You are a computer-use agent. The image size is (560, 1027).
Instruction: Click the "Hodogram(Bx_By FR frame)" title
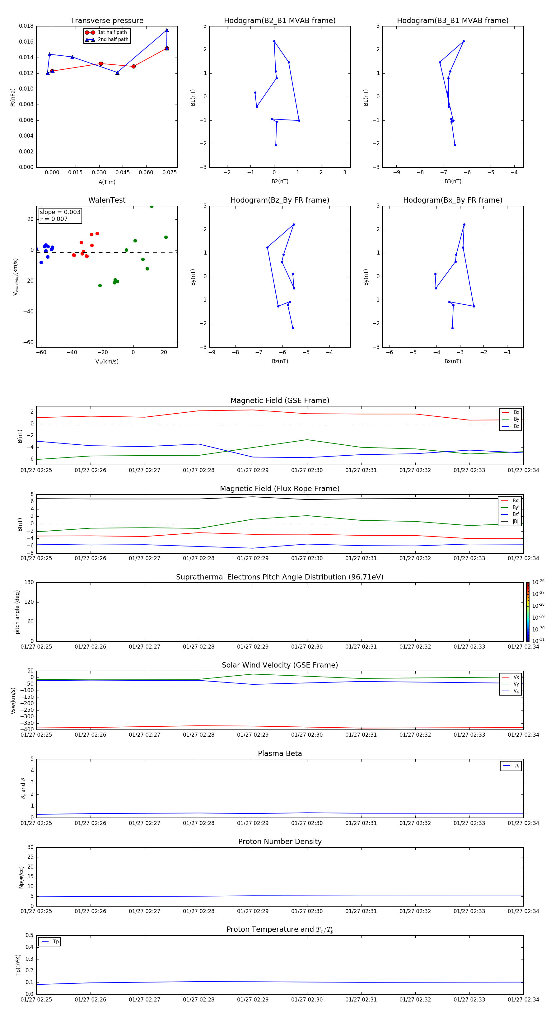(x=453, y=200)
